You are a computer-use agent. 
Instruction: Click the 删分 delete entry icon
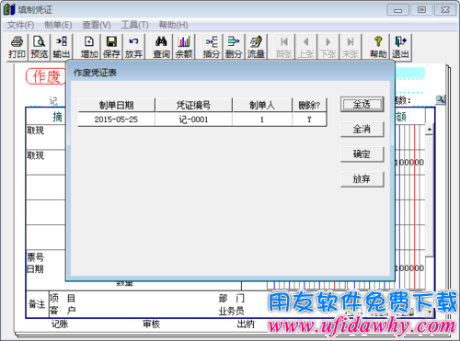(234, 47)
